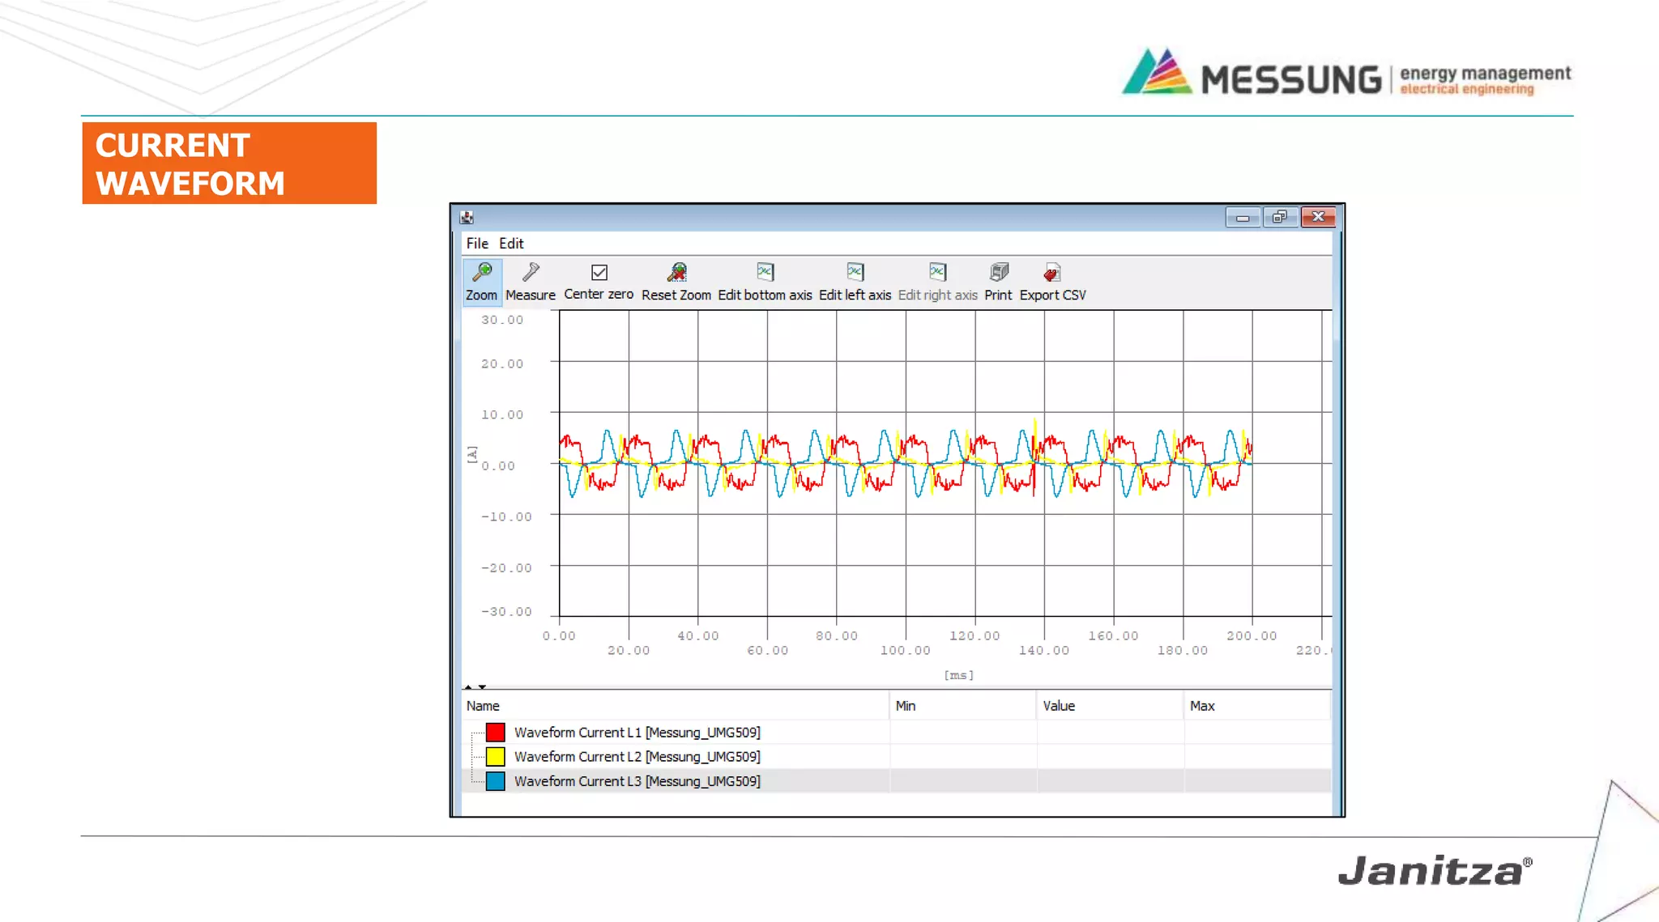Click the Reset Zoom icon
The height and width of the screenshot is (922, 1659).
[x=676, y=273]
